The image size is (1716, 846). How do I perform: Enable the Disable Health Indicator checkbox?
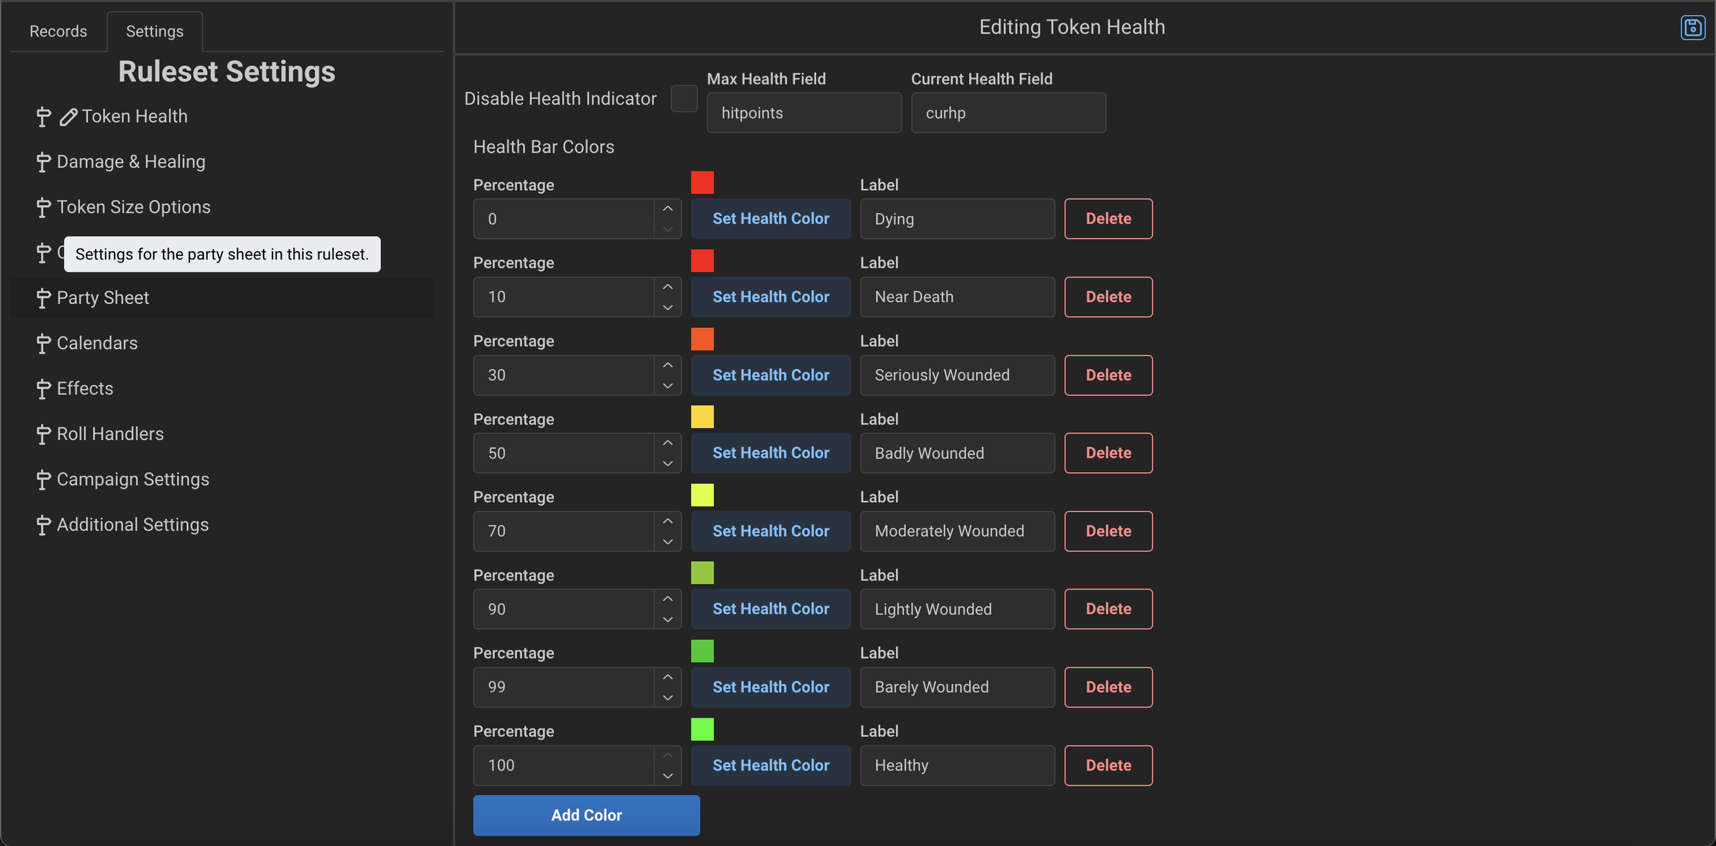pyautogui.click(x=684, y=98)
